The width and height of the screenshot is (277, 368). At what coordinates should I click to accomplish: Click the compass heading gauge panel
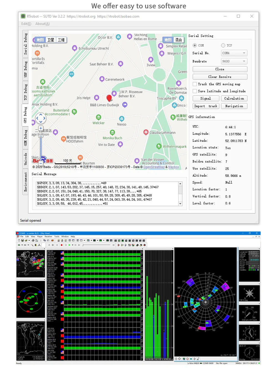point(249,293)
